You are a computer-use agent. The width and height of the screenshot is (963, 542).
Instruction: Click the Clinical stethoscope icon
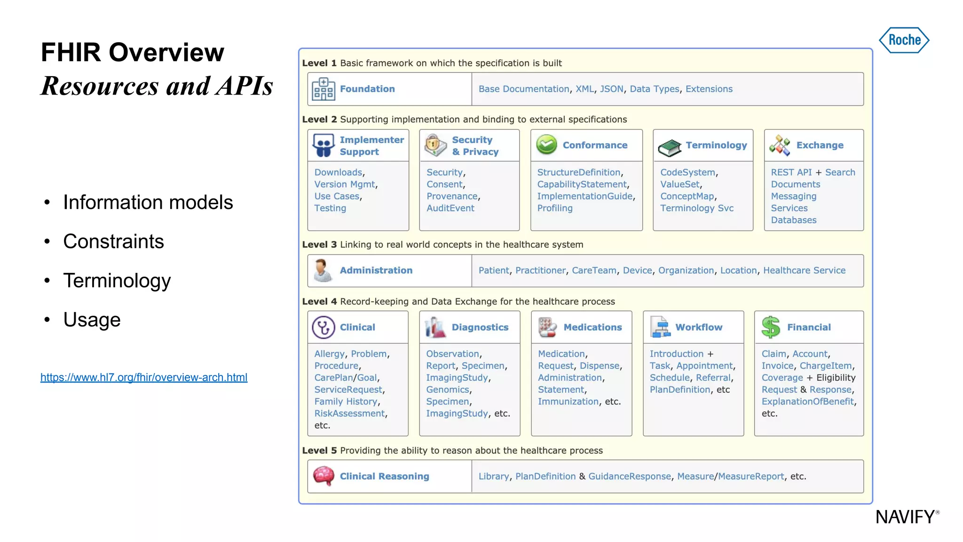coord(324,327)
